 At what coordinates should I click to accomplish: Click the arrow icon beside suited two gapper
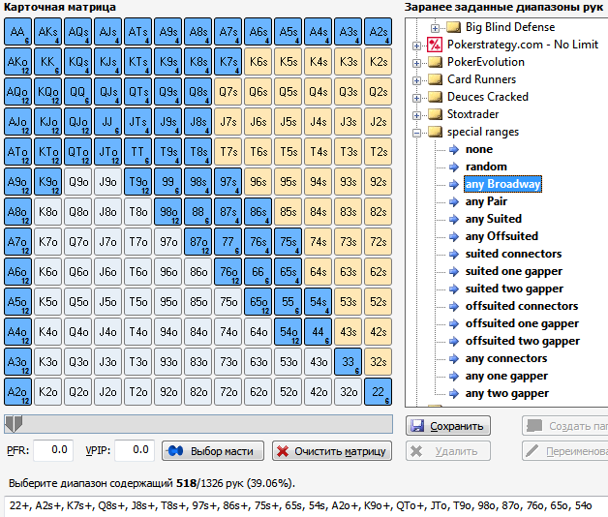(454, 289)
